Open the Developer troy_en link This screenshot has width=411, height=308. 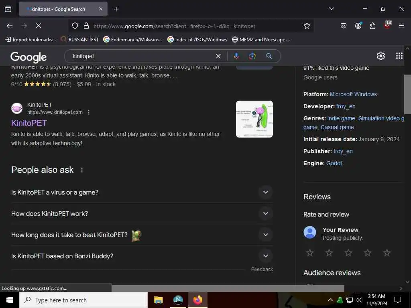pyautogui.click(x=346, y=106)
